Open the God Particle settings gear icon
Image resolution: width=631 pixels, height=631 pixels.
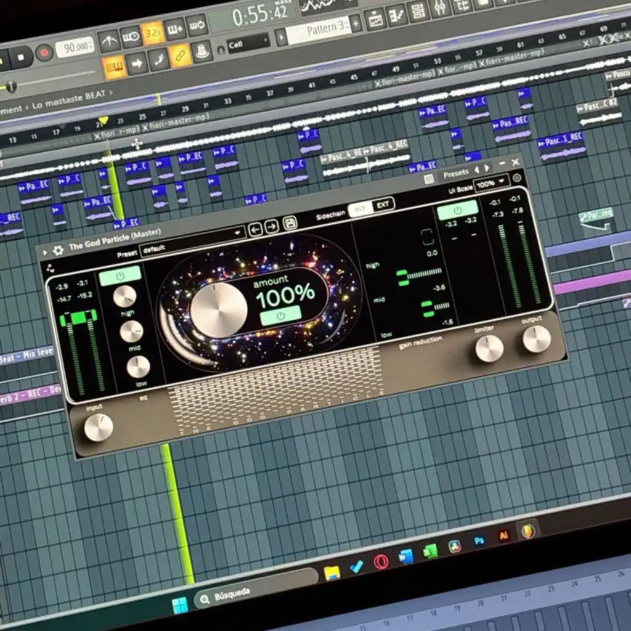[x=517, y=177]
